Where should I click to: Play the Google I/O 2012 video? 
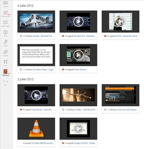pyautogui.click(x=78, y=129)
